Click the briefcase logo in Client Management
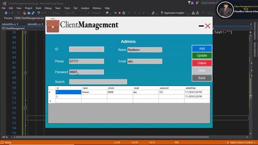258x145 pixels. pyautogui.click(x=53, y=25)
